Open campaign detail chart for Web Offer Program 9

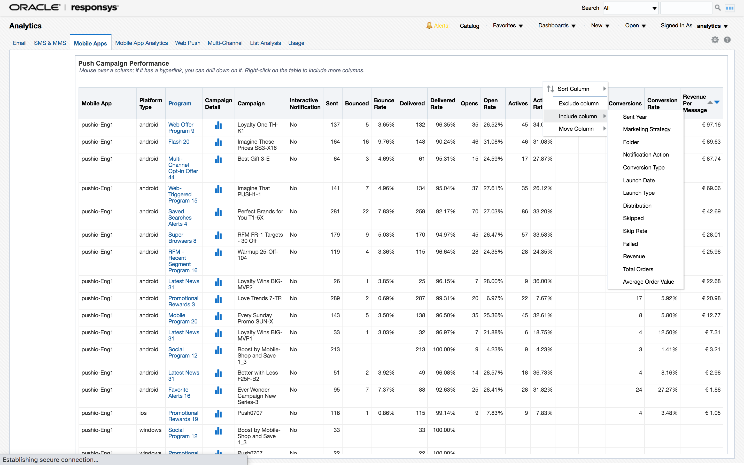pos(218,126)
